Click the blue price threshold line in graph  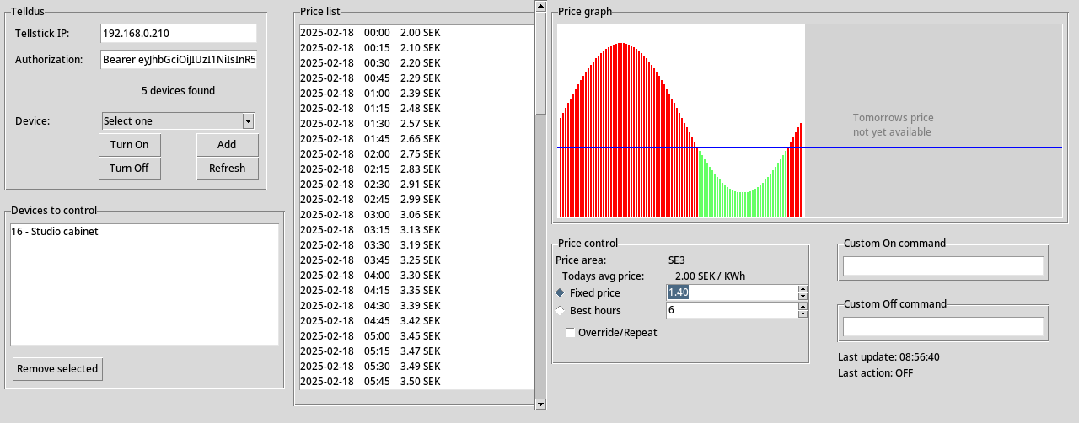point(809,147)
